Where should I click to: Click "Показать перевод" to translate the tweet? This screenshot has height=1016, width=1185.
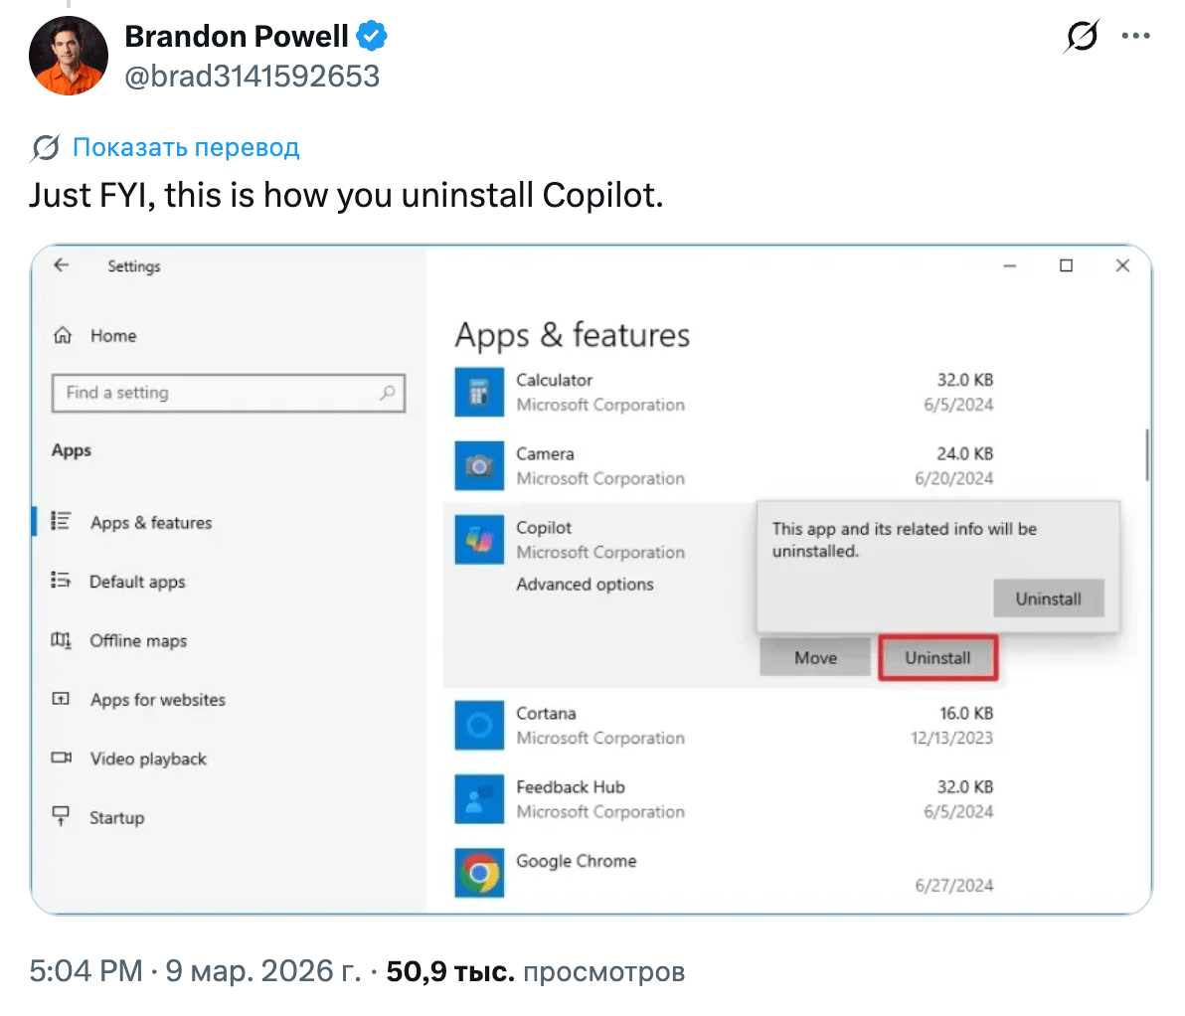[x=185, y=148]
